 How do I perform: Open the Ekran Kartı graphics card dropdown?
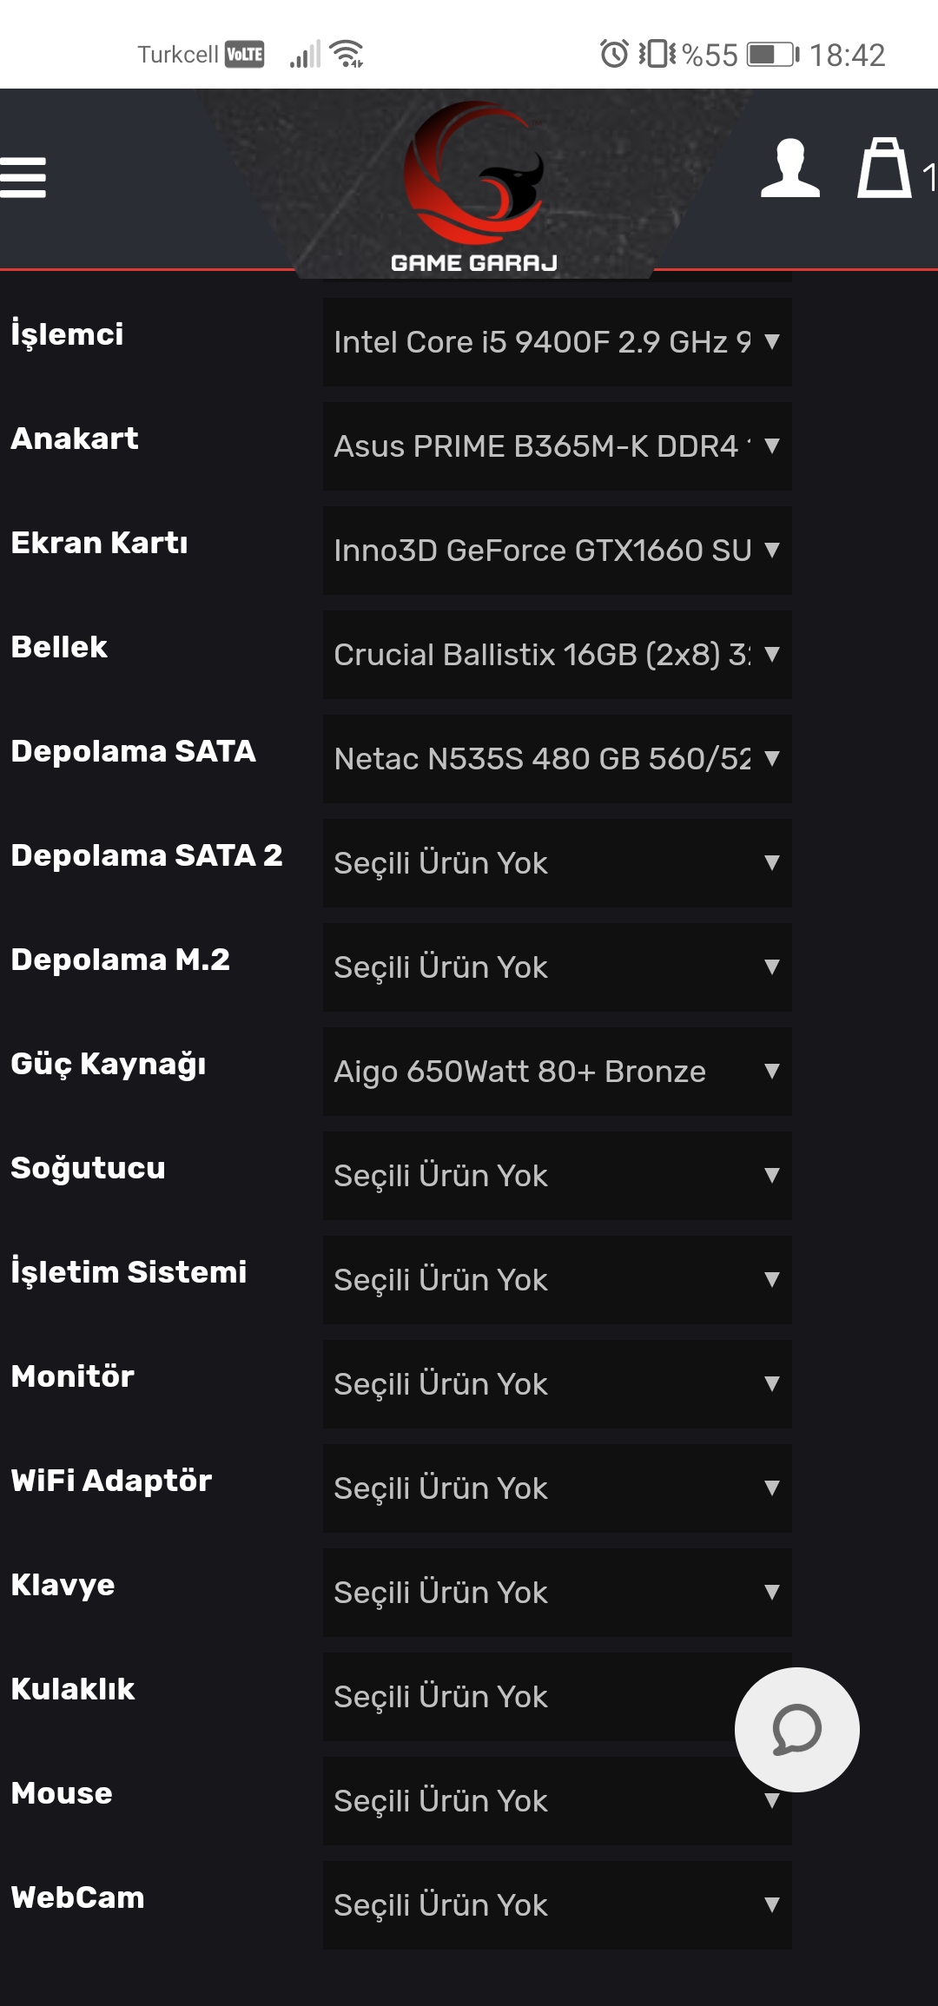pos(557,551)
